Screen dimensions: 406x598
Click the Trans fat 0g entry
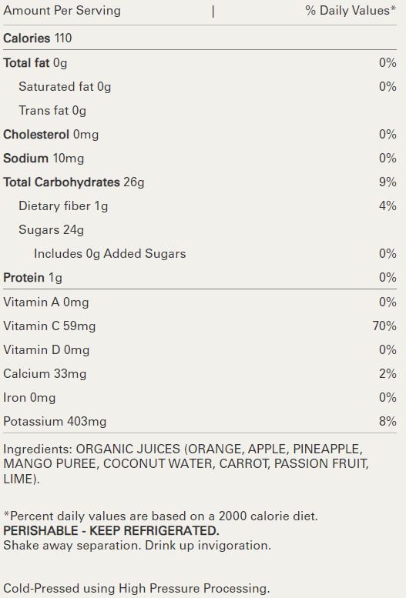52,111
